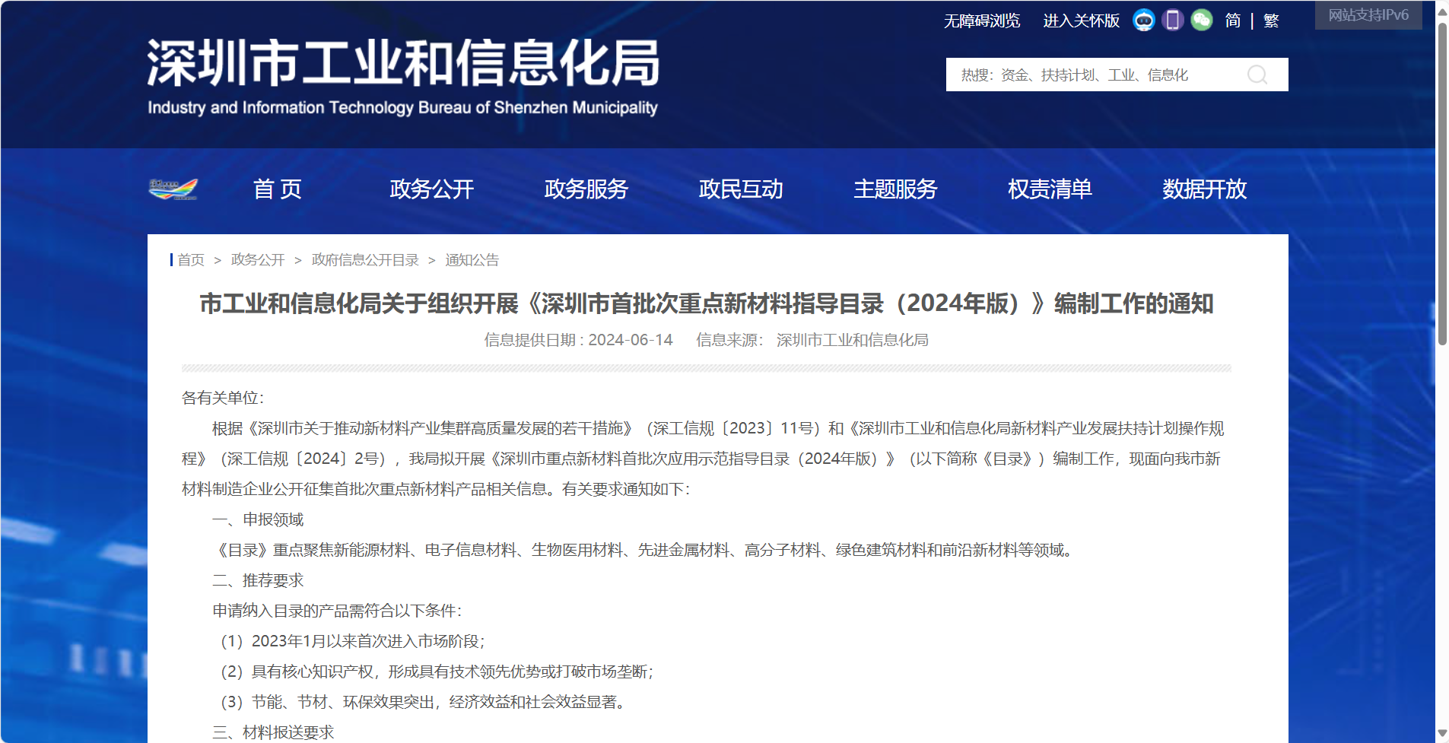Click the date text 2024-06-14
The height and width of the screenshot is (743, 1449).
pos(631,340)
